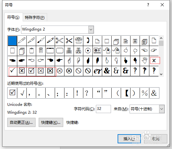172x149 pixels.
Task: Click the character code input field
Action: (103, 109)
